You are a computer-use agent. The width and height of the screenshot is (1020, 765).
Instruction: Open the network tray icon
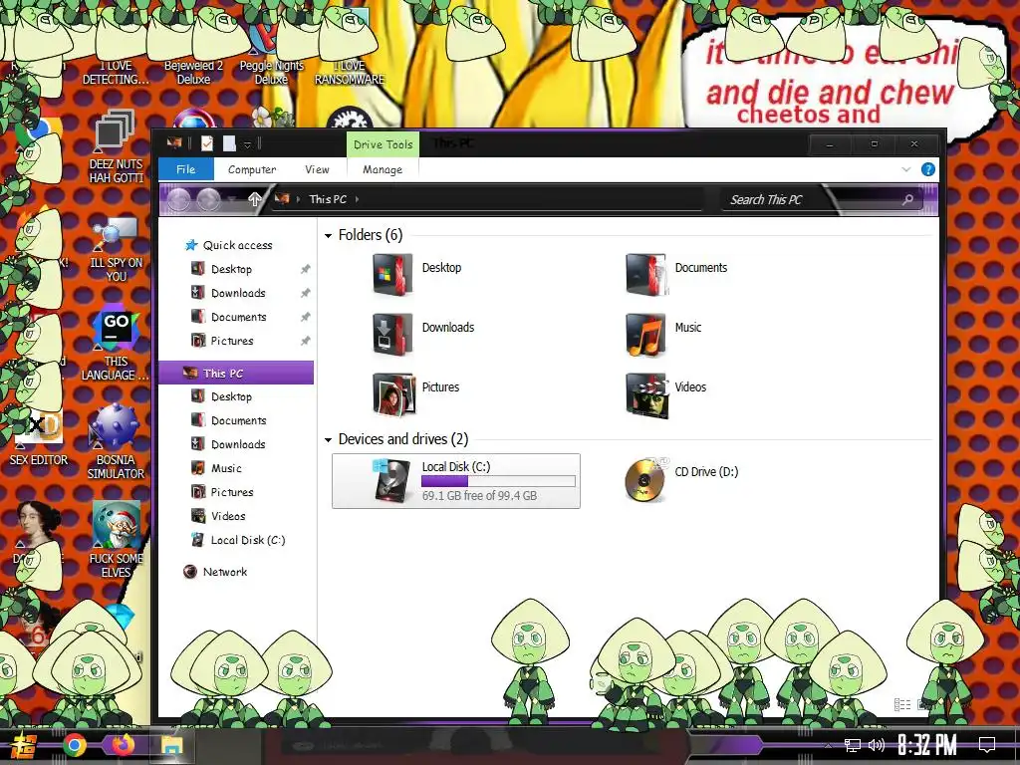(853, 745)
